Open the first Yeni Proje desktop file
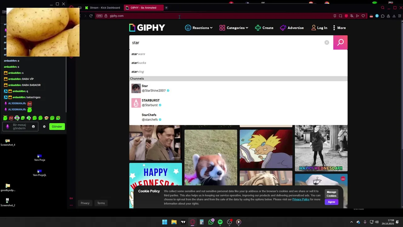Screen dimensions: 403x227 click(x=40, y=157)
